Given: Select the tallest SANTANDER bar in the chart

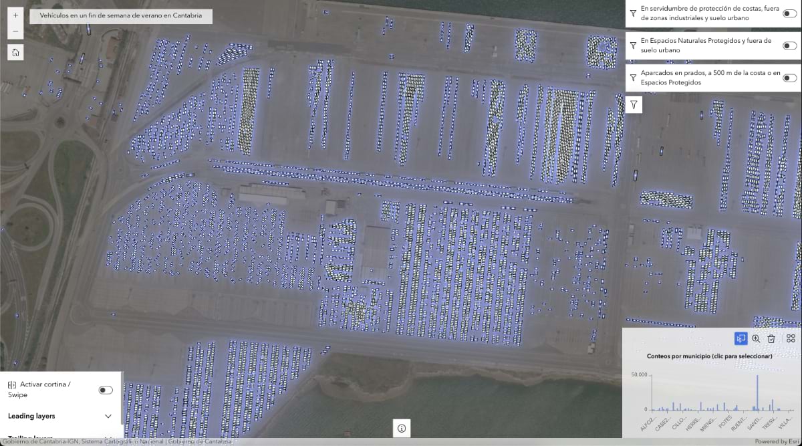Looking at the screenshot, I should (x=757, y=391).
